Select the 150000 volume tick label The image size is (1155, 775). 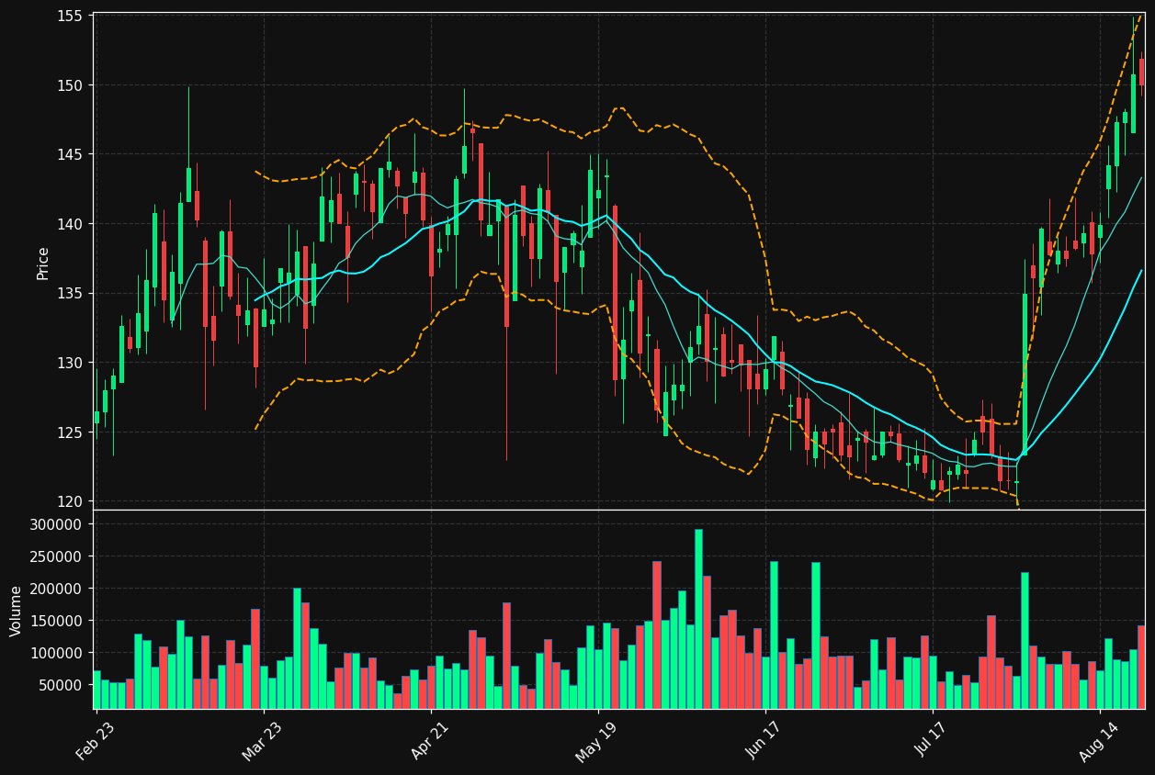[x=57, y=621]
